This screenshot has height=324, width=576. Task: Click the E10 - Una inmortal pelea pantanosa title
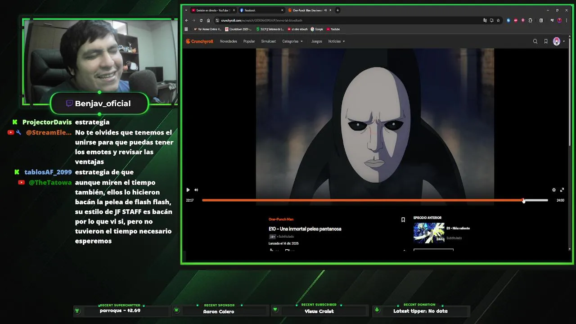coord(305,229)
